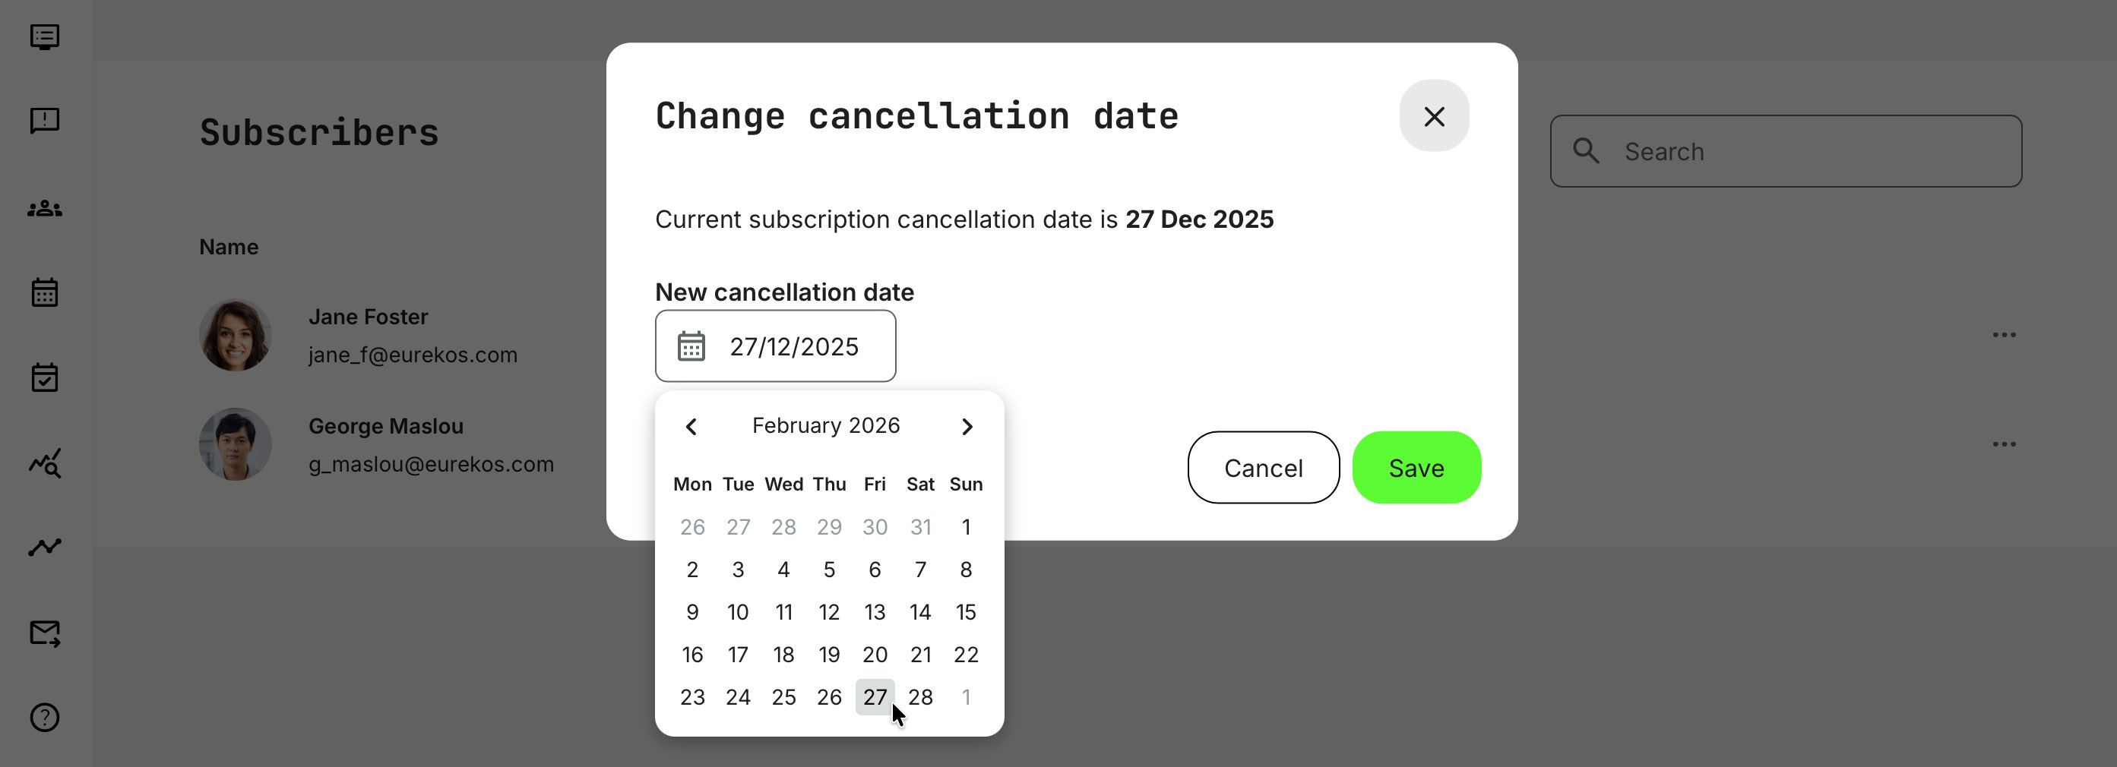
Task: Open the outgoing email icon in sidebar
Action: [x=45, y=632]
